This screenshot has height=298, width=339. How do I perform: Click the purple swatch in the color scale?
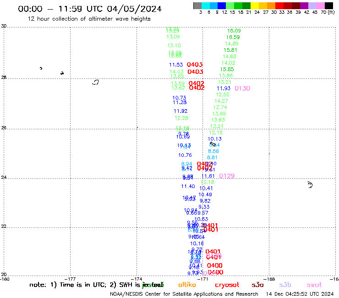(x=304, y=6)
